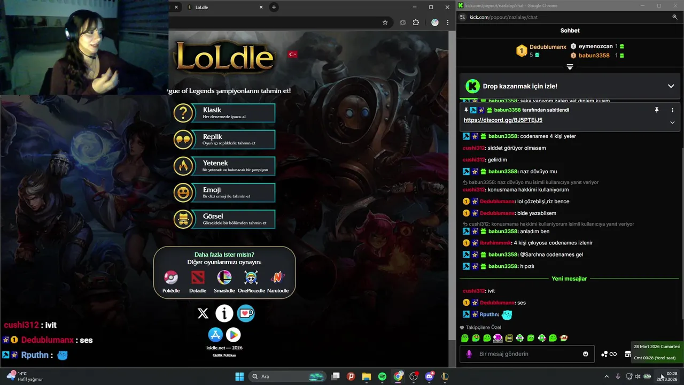Viewport: 684px width, 385px height.
Task: Expand the pinned message chevron
Action: point(672,122)
